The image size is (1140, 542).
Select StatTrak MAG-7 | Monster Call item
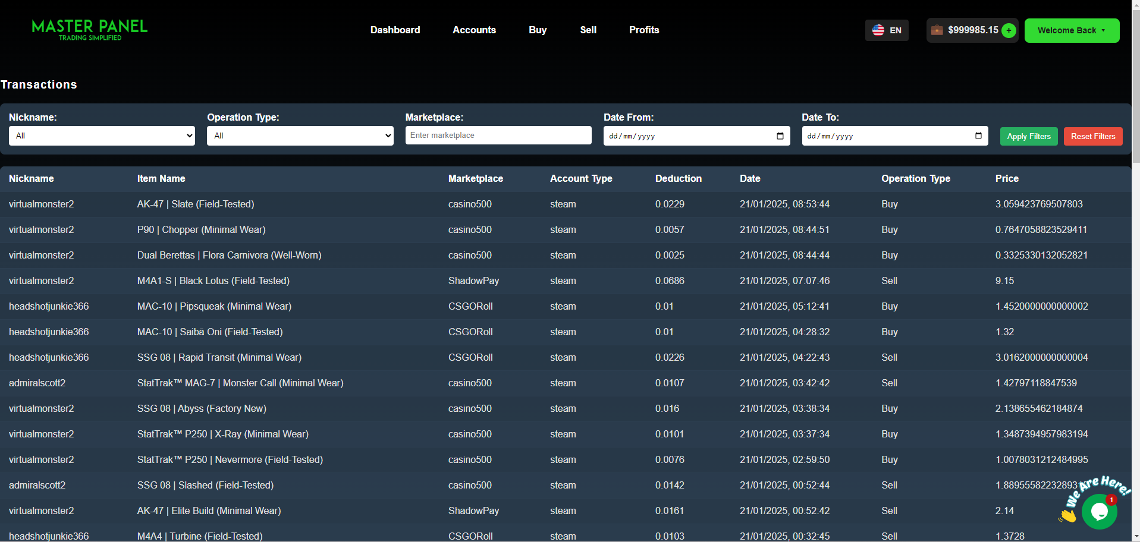(x=240, y=383)
